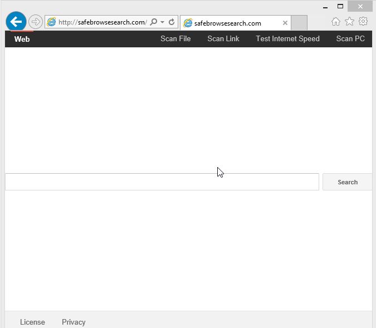Screen dimensions: 376x328
Task: Open Test Internet Speed link
Action: (x=288, y=38)
